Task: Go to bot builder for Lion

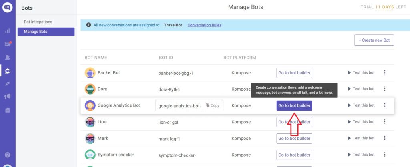Action: (x=294, y=122)
